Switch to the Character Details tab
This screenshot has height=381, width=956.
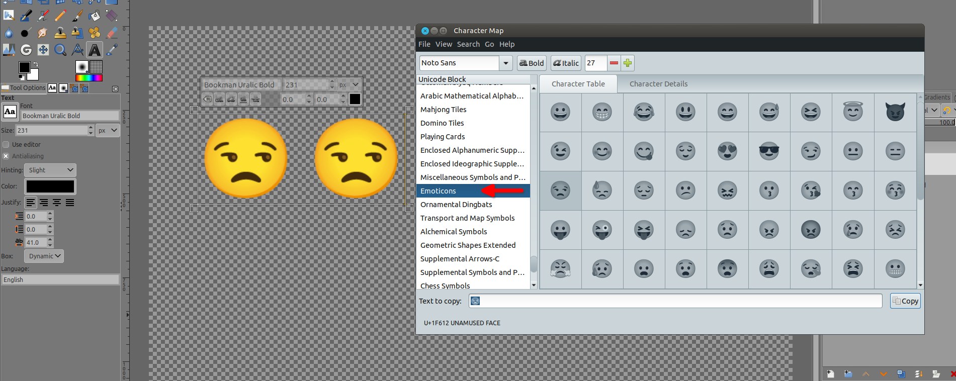click(658, 84)
